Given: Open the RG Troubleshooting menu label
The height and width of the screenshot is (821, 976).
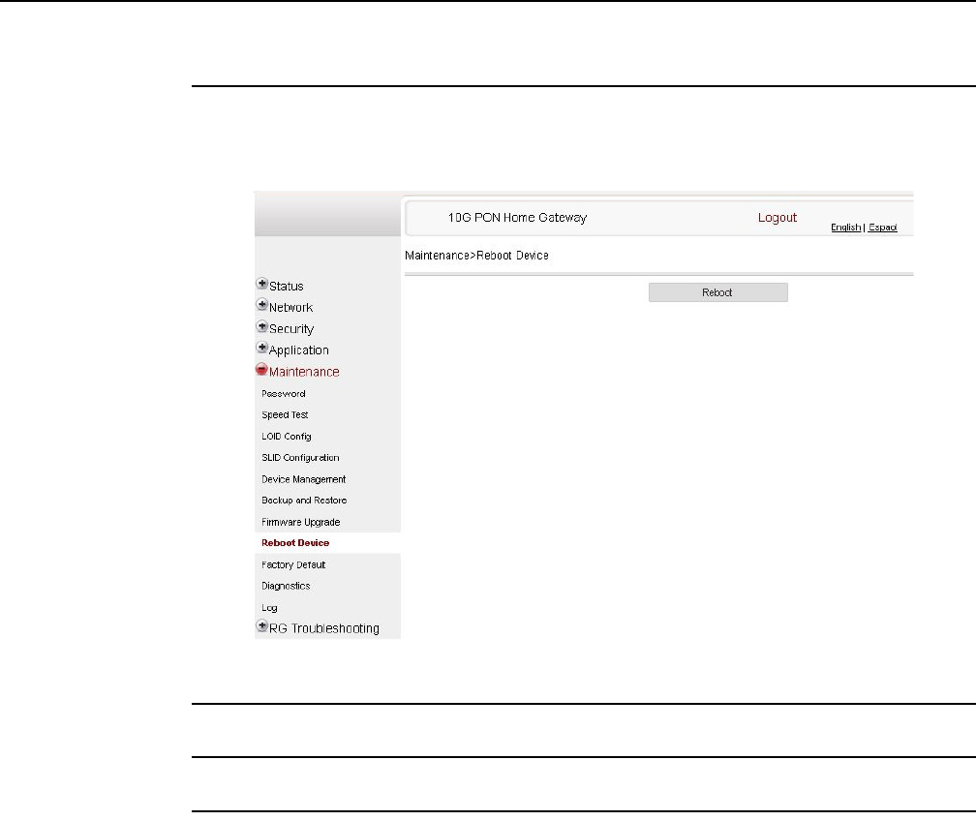Looking at the screenshot, I should coord(323,628).
